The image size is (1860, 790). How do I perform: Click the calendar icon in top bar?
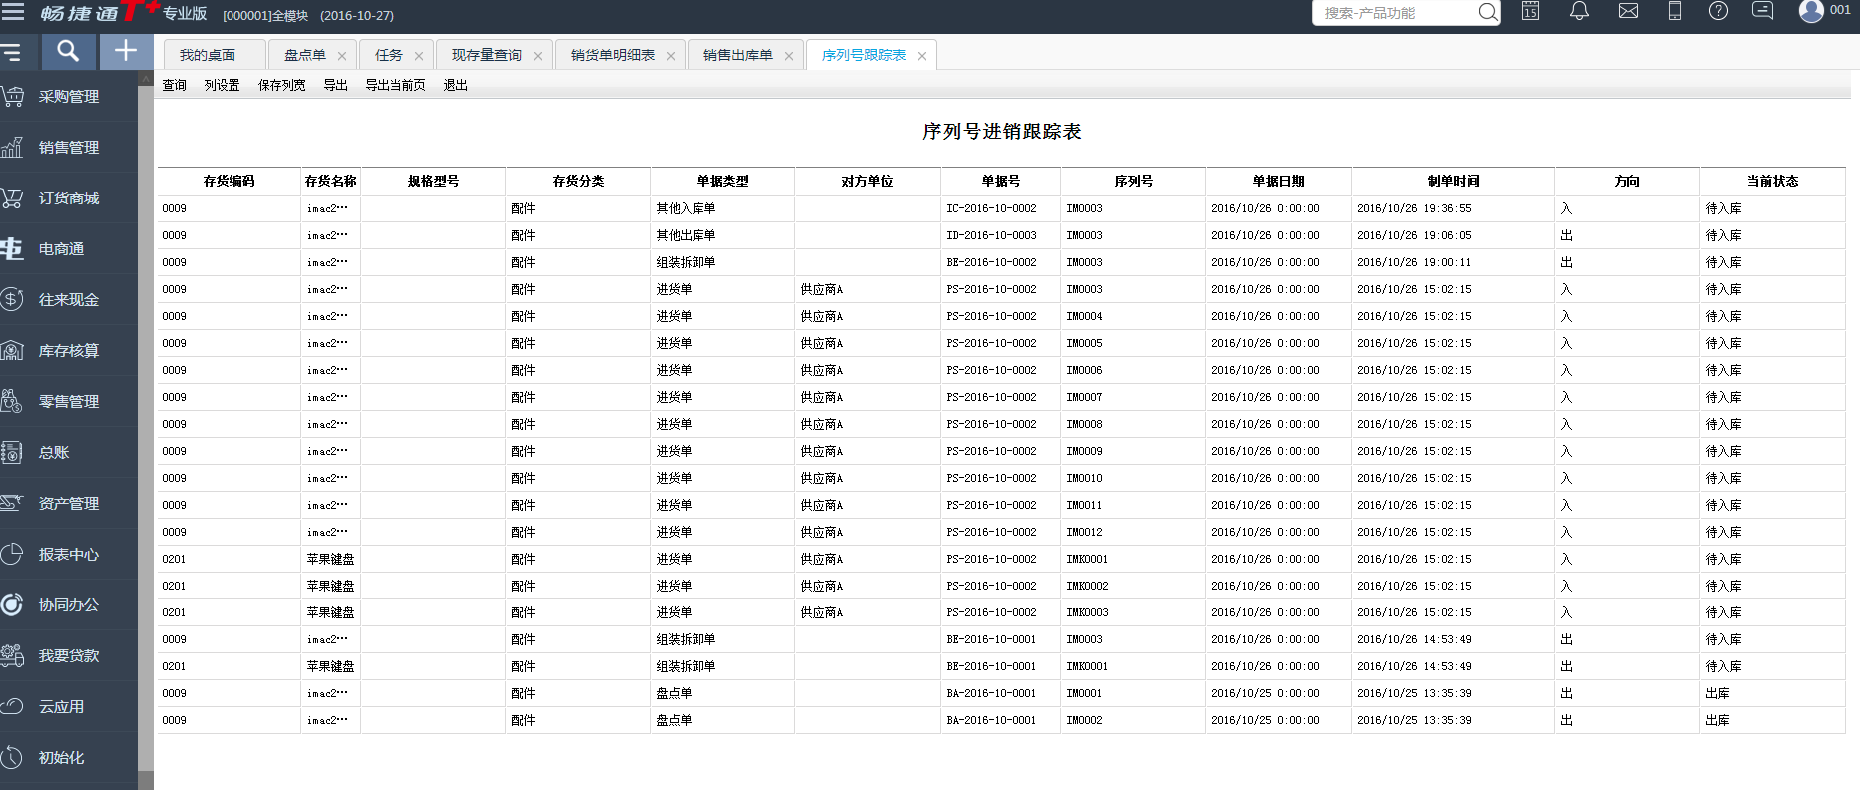[1530, 12]
